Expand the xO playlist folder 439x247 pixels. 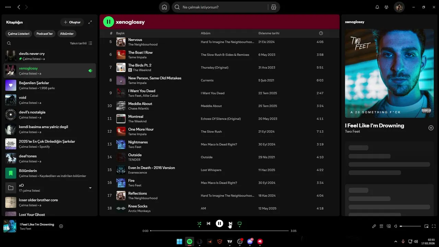click(91, 188)
